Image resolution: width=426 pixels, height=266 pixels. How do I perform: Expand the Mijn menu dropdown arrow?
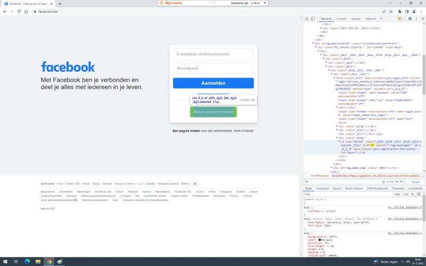[x=265, y=3]
